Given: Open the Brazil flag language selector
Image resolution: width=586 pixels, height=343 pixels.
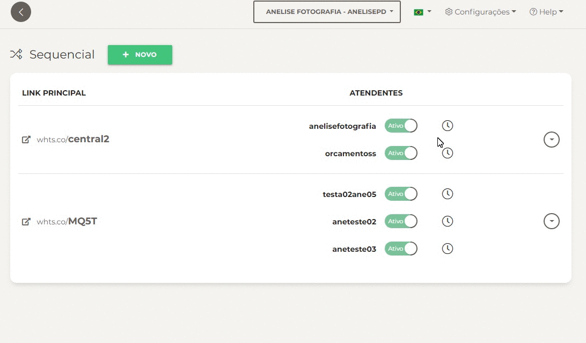Looking at the screenshot, I should click(x=422, y=12).
